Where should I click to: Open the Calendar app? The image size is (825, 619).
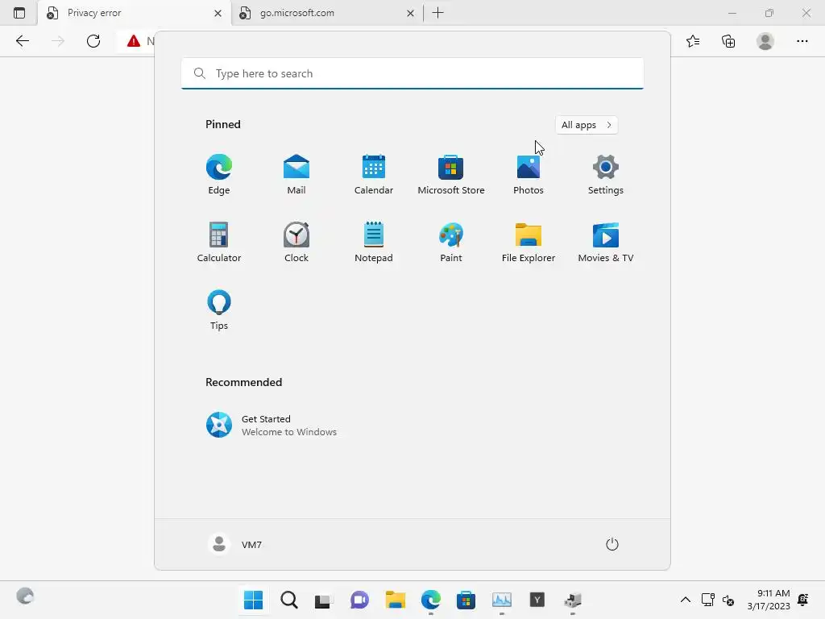374,174
